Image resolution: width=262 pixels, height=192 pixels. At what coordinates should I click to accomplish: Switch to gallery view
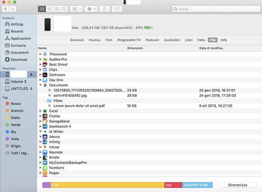64,9
